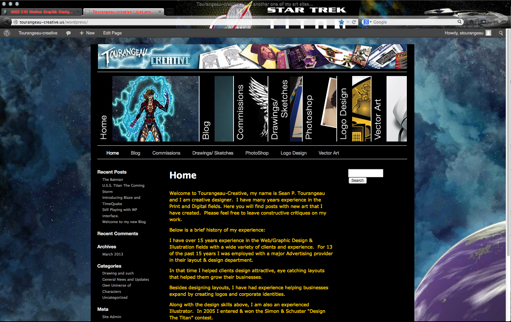Open Uncategorized category link
Screen dimensions: 511x322
[x=115, y=297]
